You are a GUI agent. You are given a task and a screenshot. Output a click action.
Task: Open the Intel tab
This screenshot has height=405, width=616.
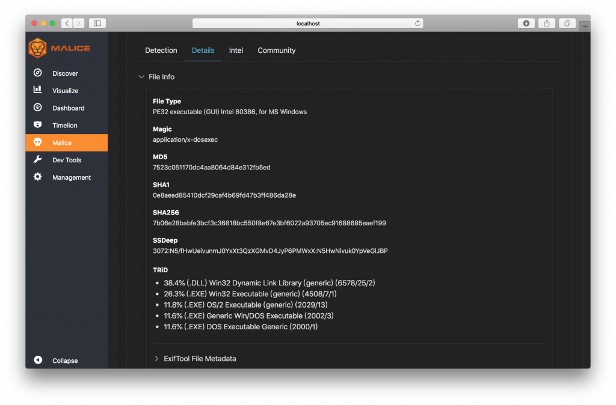(x=236, y=50)
